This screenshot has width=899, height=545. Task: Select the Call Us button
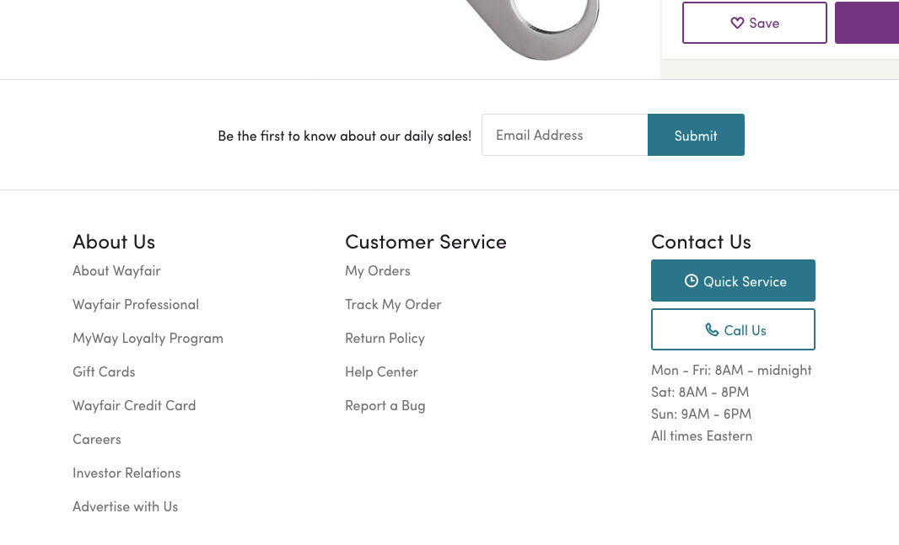[x=733, y=329]
